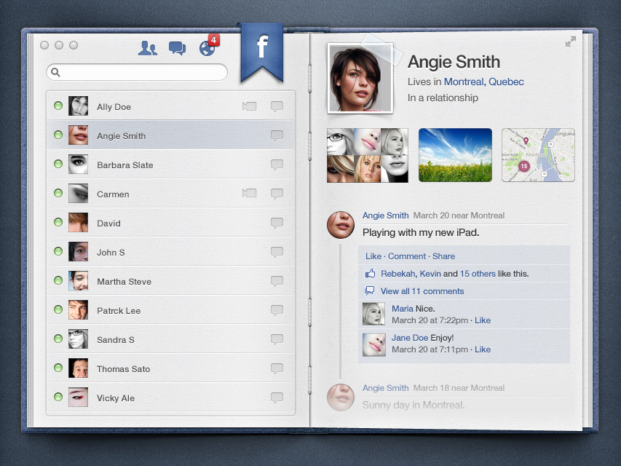Click the chat bubble icon next to Vicky Ale
This screenshot has height=466, width=621.
(x=277, y=398)
